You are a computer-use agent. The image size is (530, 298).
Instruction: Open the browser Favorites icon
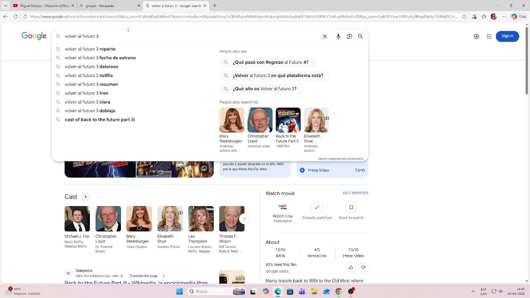[484, 17]
